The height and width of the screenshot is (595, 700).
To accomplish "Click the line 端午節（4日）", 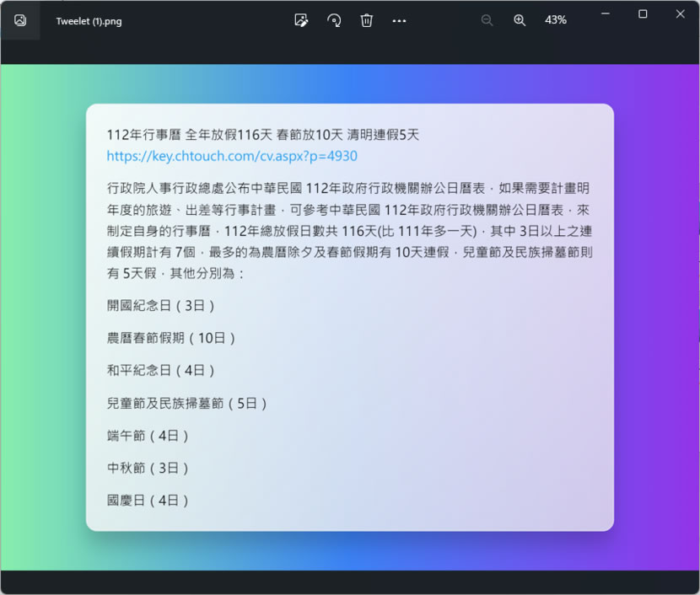I will click(148, 436).
